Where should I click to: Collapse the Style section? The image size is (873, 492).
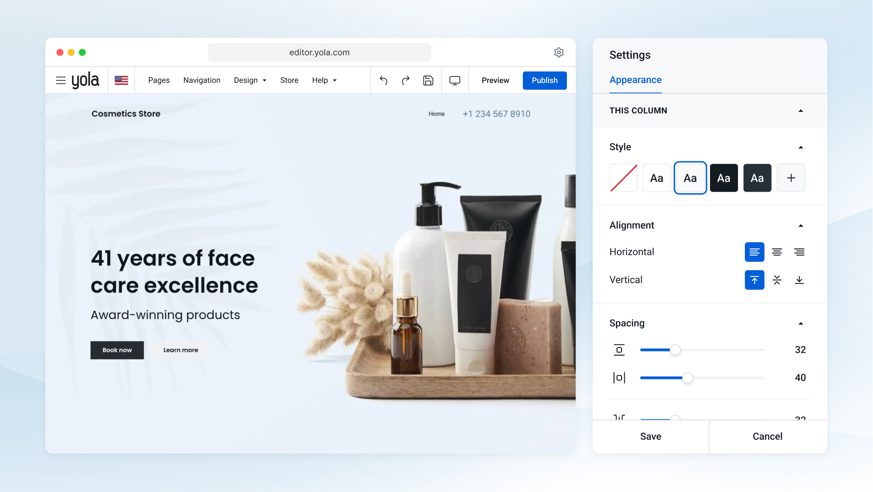801,147
